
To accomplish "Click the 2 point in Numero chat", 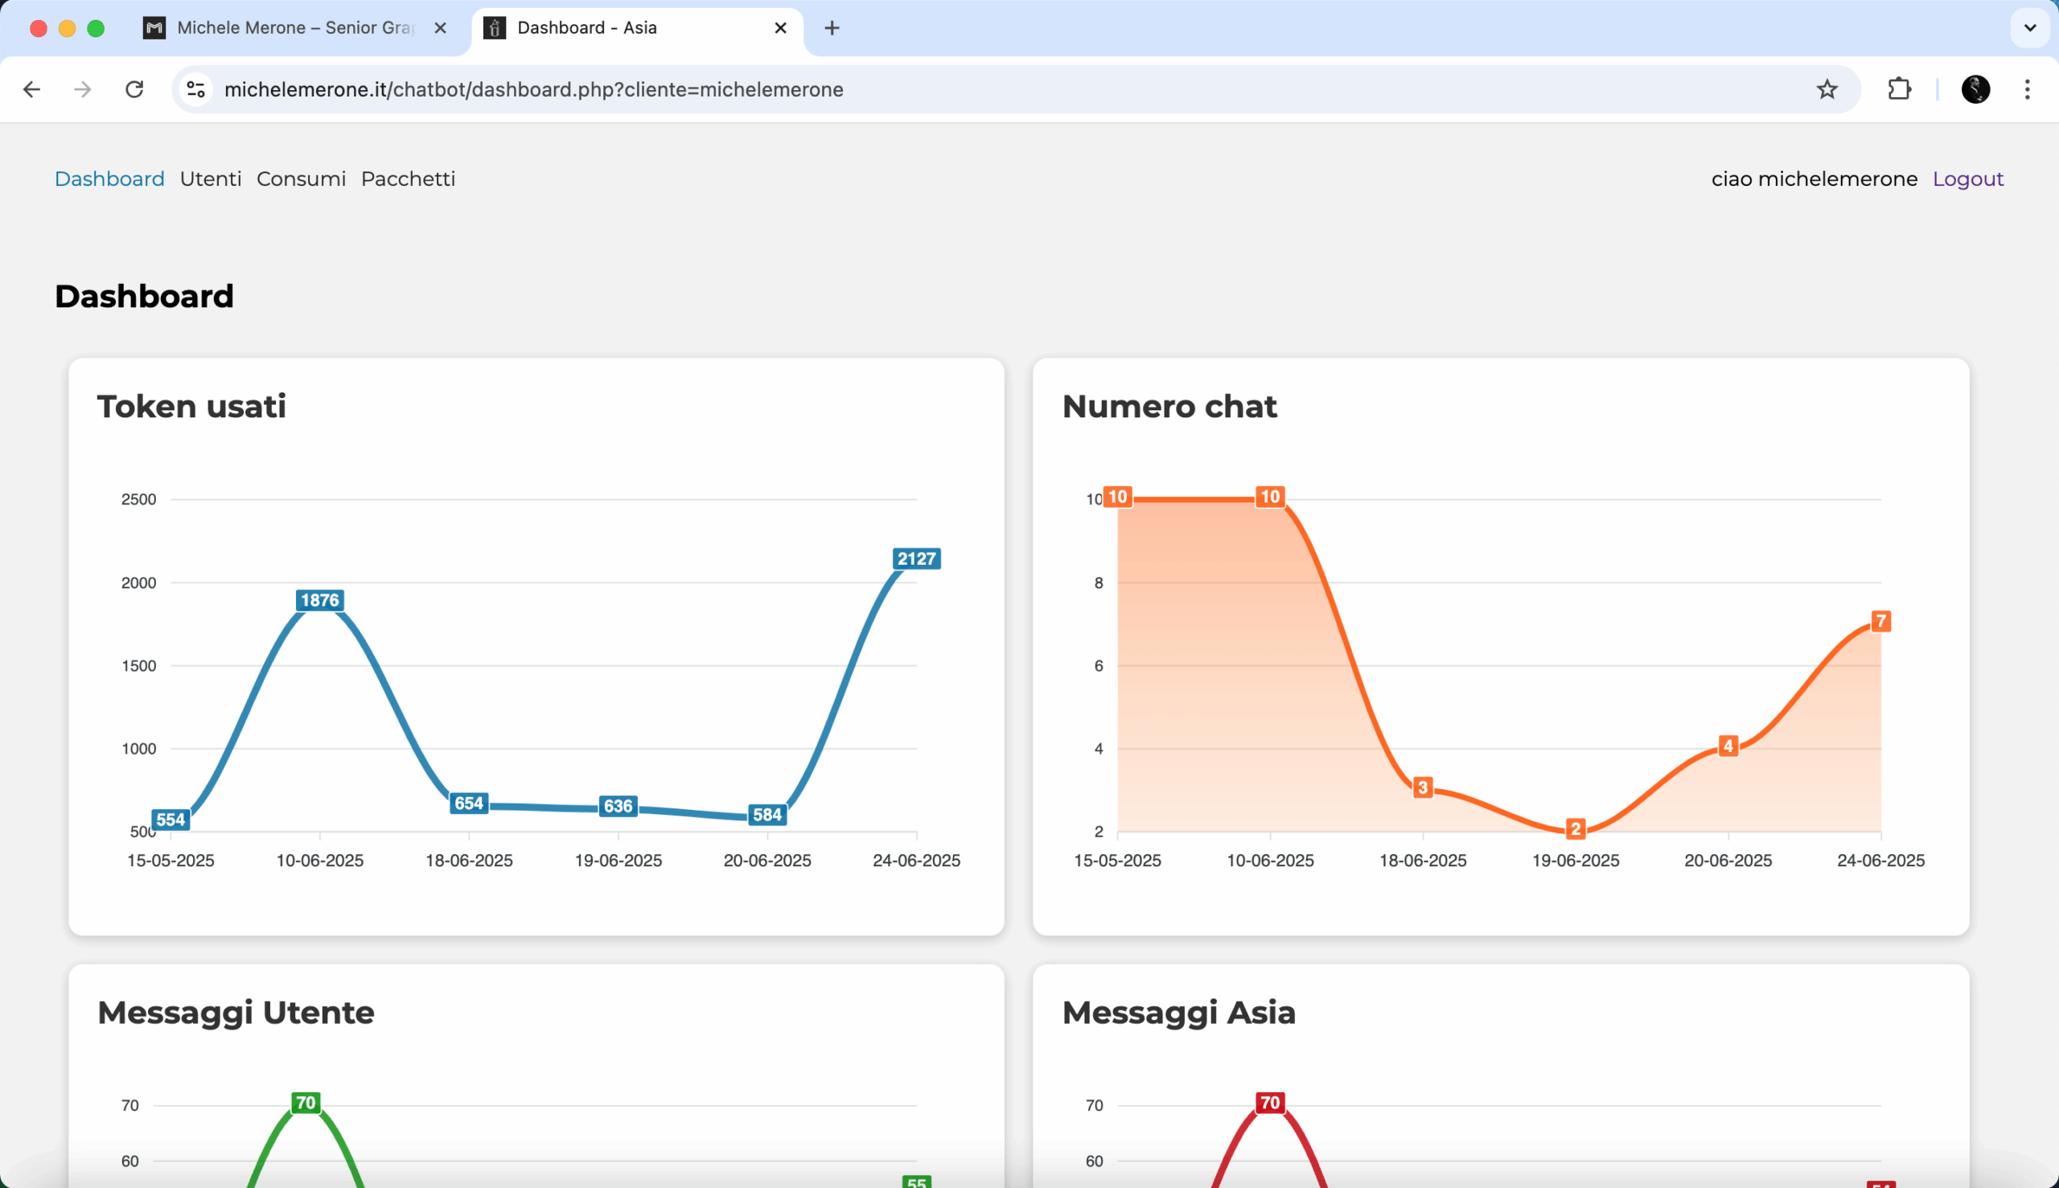I will (x=1576, y=829).
